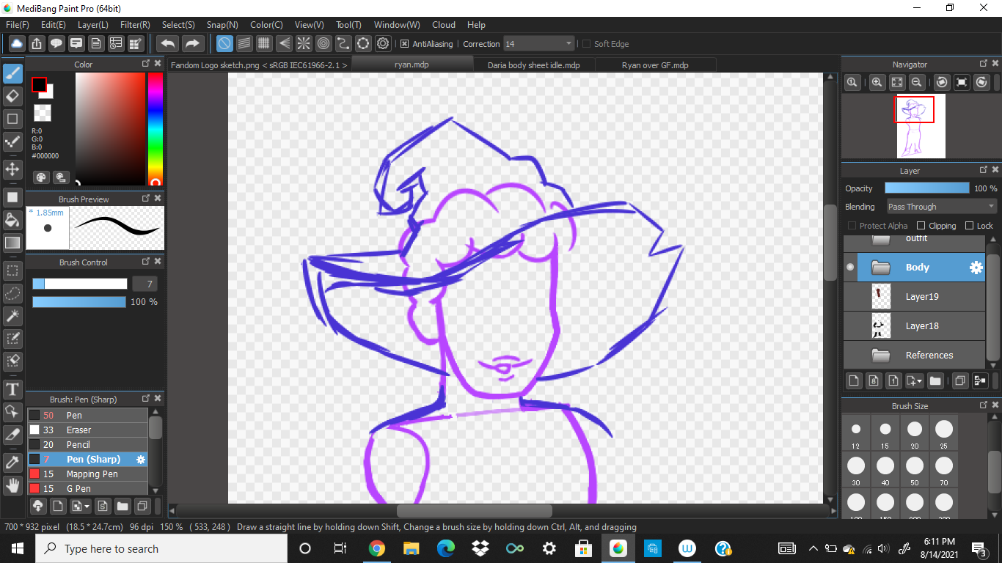Turn snap off with the crossed-circle icon
The image size is (1002, 563).
[x=224, y=44]
